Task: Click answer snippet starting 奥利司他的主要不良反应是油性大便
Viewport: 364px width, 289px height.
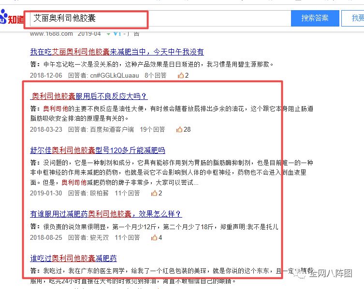Action: [172, 113]
